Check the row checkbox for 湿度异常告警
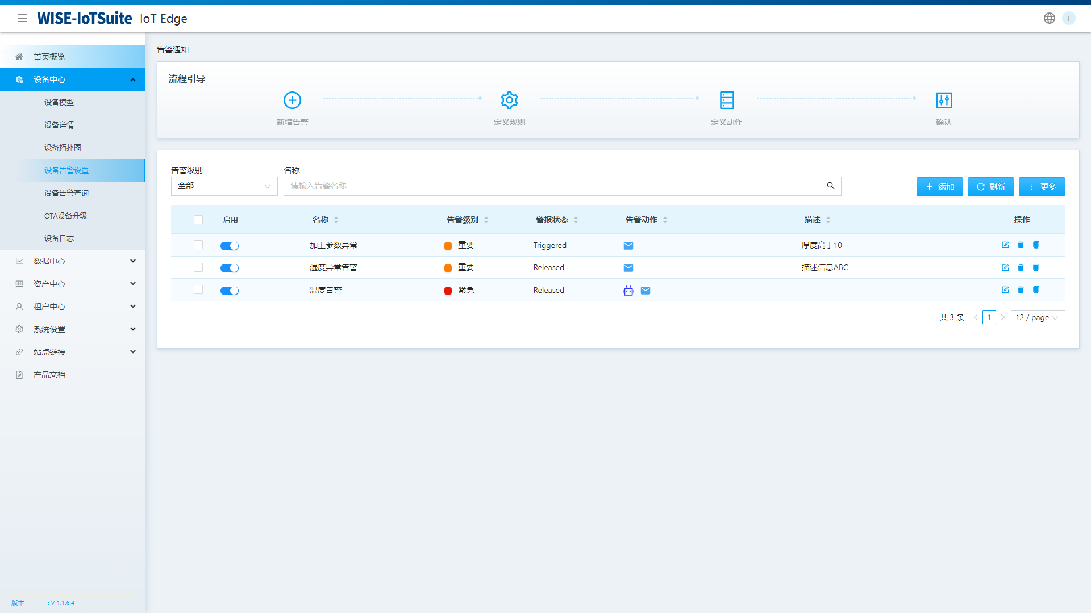 [198, 267]
